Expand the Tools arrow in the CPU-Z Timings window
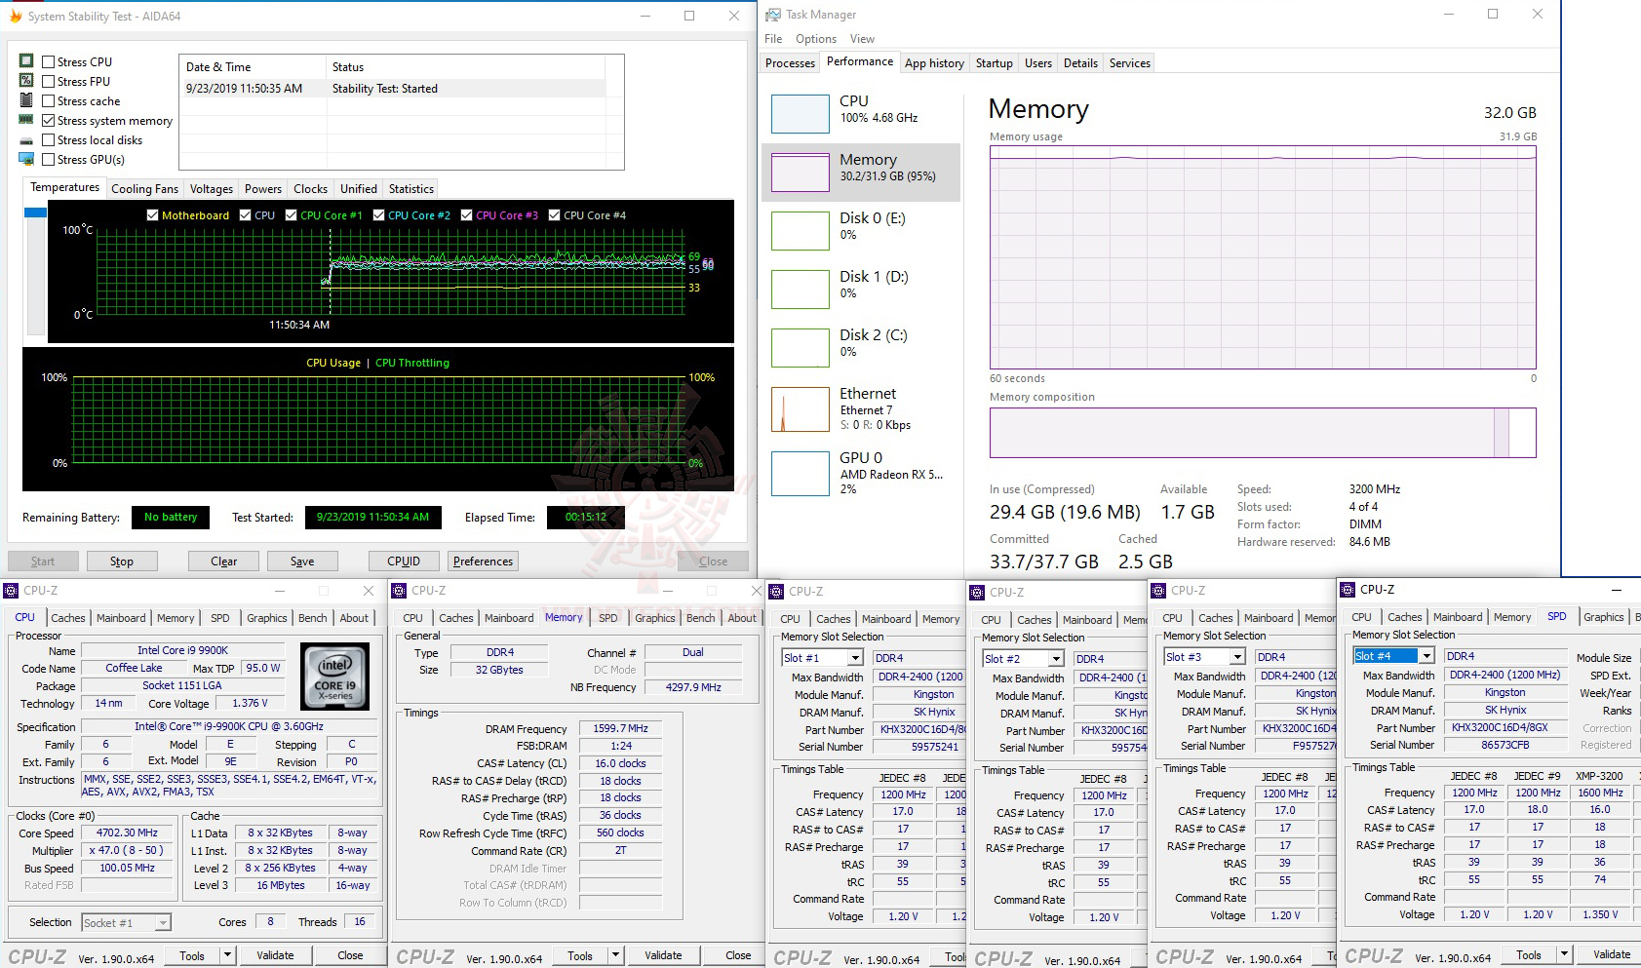1641x968 pixels. (615, 955)
